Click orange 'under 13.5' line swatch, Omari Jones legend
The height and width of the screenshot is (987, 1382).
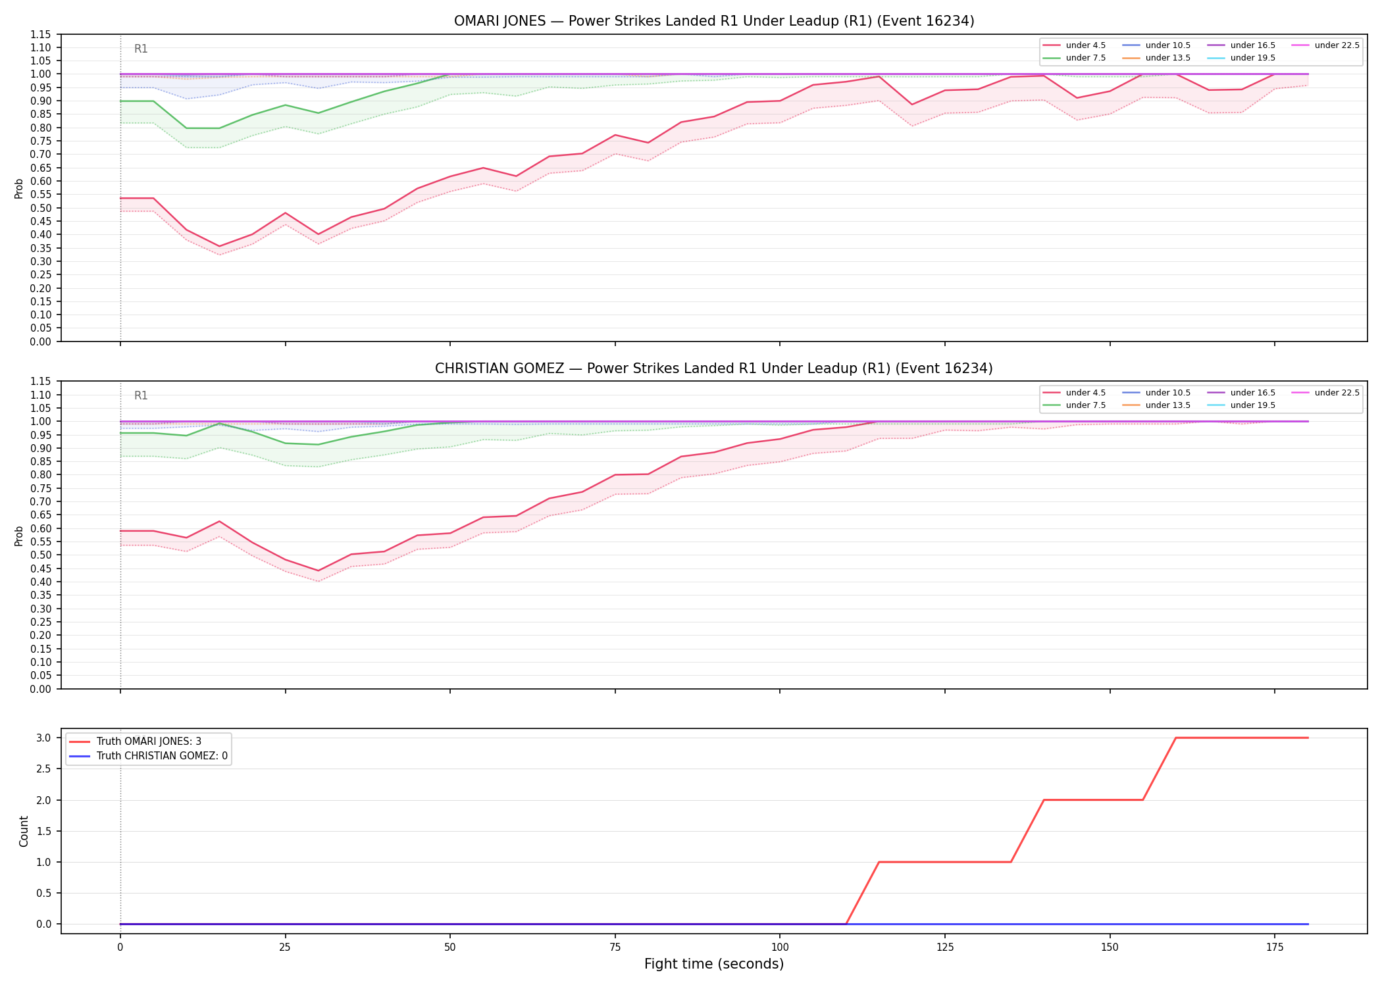tap(1131, 58)
